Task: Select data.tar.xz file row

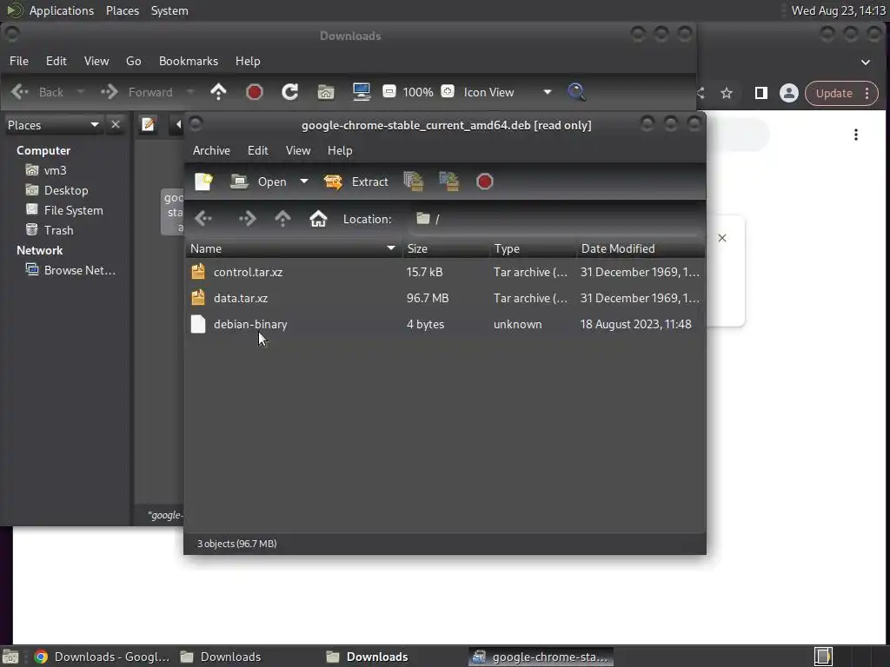Action: click(445, 299)
